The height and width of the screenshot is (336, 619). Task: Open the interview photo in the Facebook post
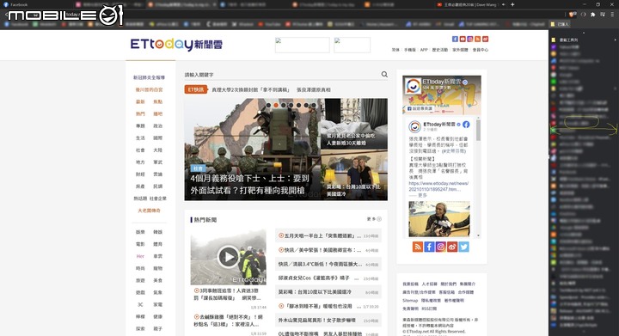coord(439,219)
